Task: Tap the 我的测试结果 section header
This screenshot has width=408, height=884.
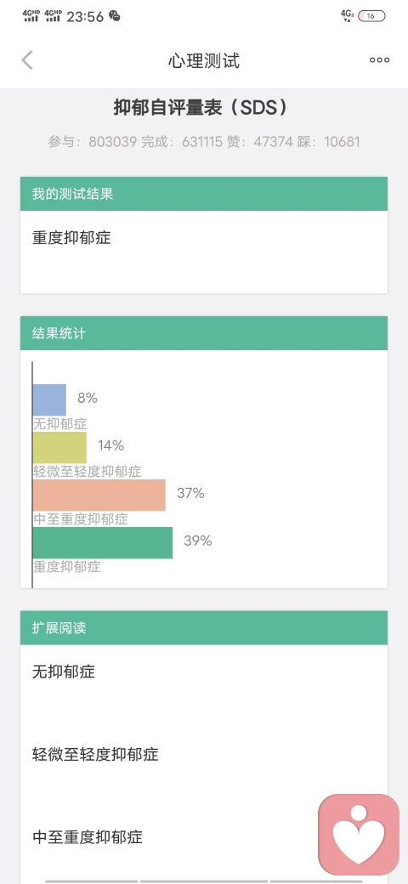Action: click(x=204, y=194)
